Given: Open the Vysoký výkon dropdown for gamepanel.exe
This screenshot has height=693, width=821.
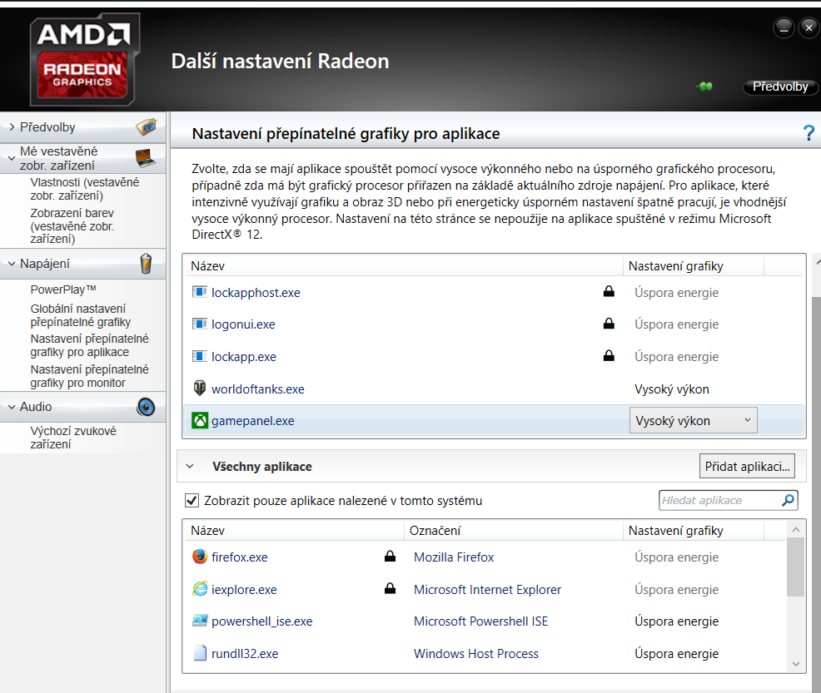Looking at the screenshot, I should point(693,421).
